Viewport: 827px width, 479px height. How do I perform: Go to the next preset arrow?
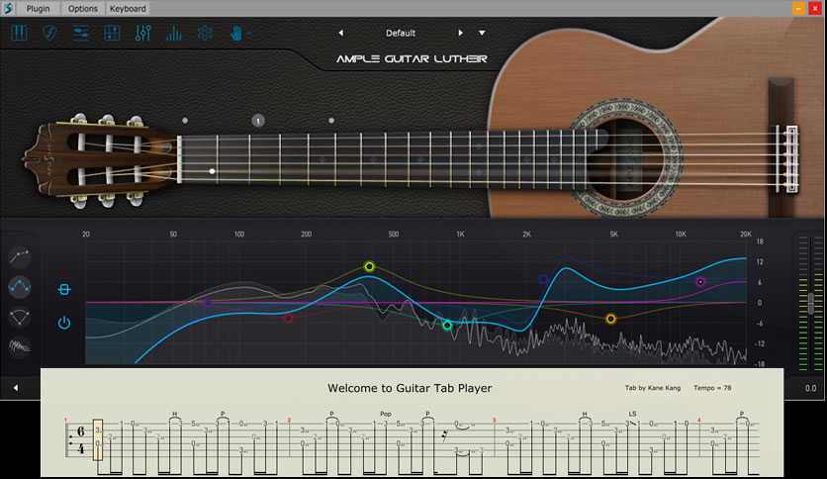point(460,33)
